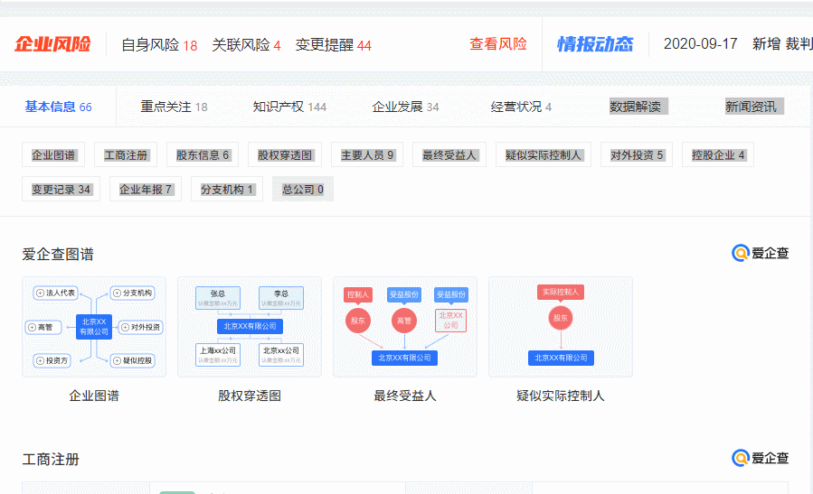Open the 企业图谱 diagram thumbnail
The width and height of the screenshot is (813, 494).
click(x=94, y=327)
